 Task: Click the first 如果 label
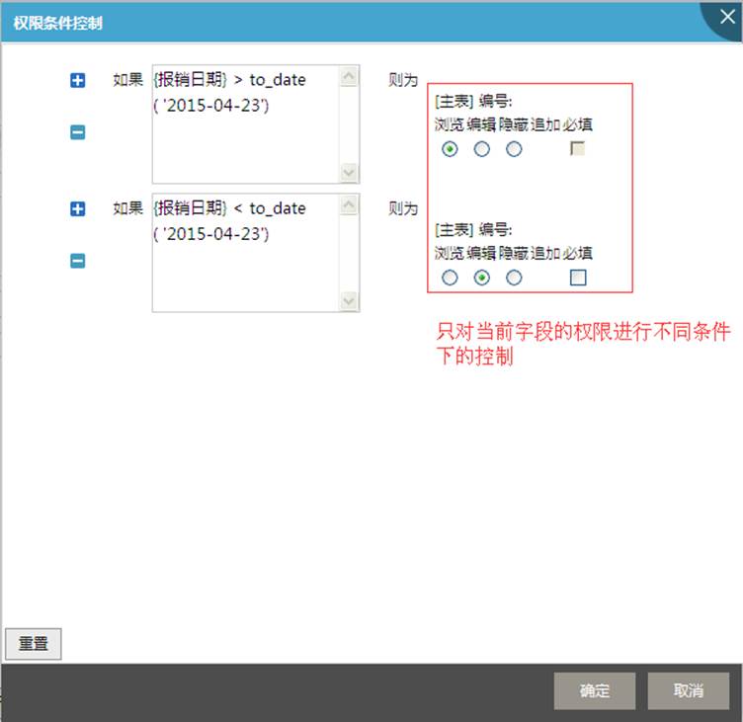point(127,80)
